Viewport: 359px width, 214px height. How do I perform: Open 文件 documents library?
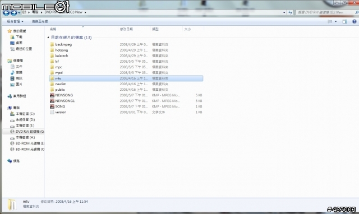(16, 67)
